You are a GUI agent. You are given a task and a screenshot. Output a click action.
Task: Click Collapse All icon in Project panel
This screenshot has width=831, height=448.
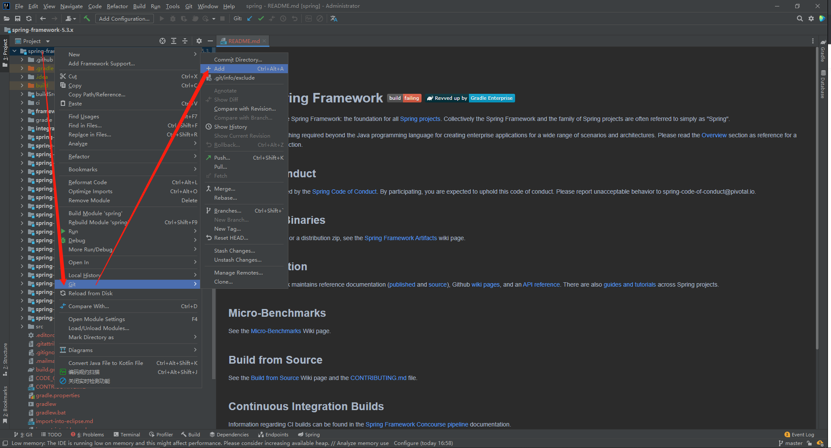(185, 41)
